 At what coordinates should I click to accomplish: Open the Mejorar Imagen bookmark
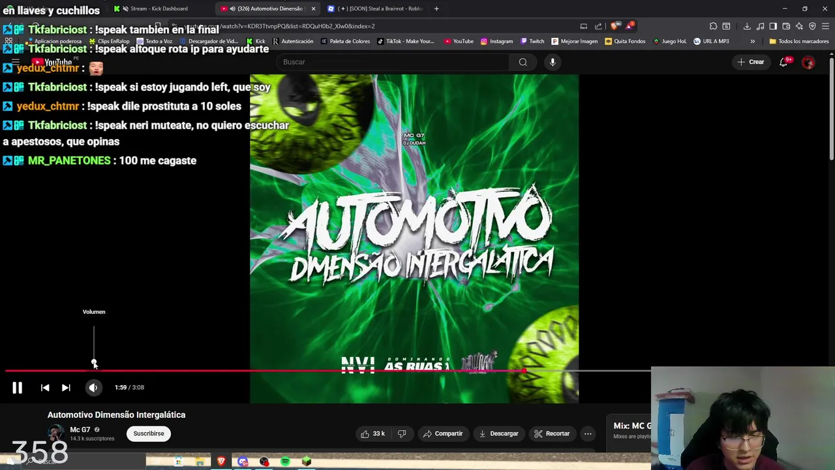pos(574,41)
